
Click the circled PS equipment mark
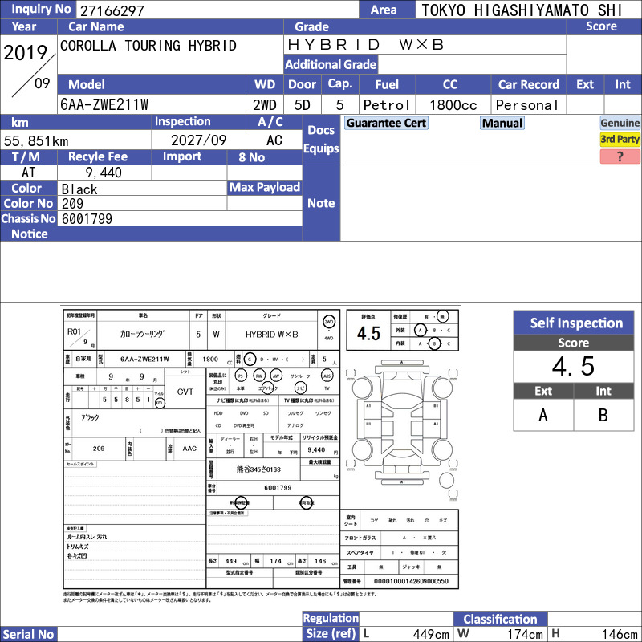click(x=241, y=376)
